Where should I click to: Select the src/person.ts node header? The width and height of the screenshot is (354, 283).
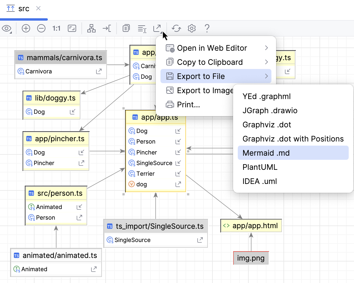coord(56,193)
